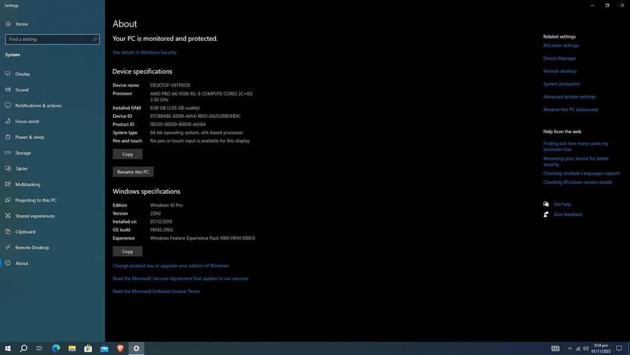Launch Brave browser from the taskbar

pos(121,348)
